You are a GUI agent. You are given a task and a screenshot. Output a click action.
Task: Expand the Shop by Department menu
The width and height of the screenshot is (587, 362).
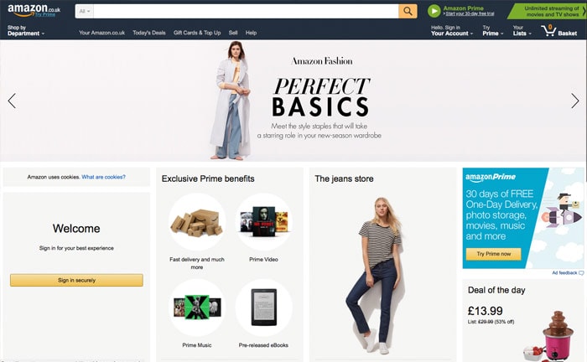coord(25,30)
